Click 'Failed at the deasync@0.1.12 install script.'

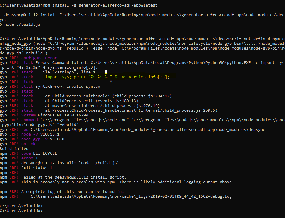click(74, 177)
